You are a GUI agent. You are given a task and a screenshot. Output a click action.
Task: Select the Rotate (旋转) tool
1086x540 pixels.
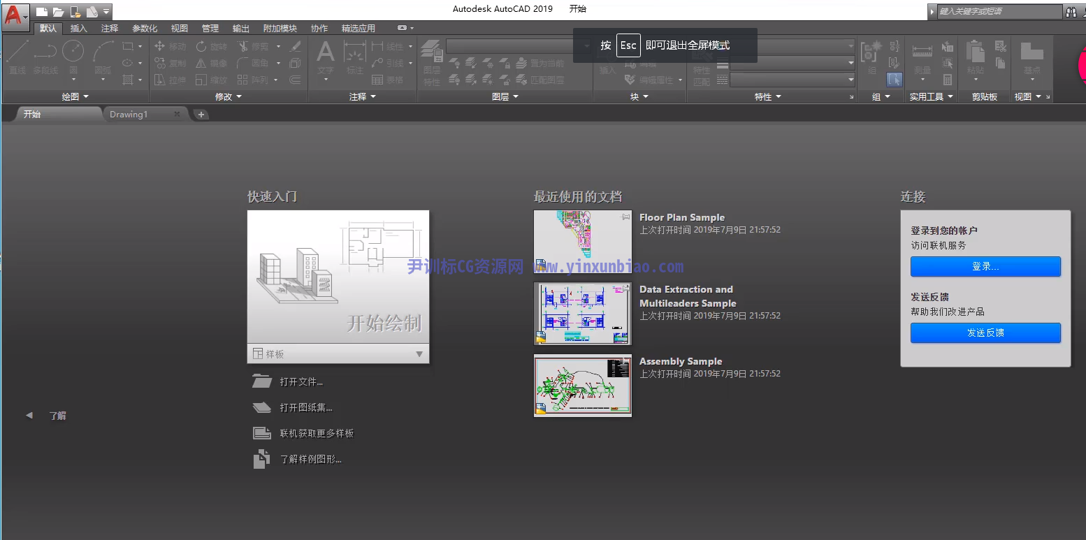(x=212, y=46)
